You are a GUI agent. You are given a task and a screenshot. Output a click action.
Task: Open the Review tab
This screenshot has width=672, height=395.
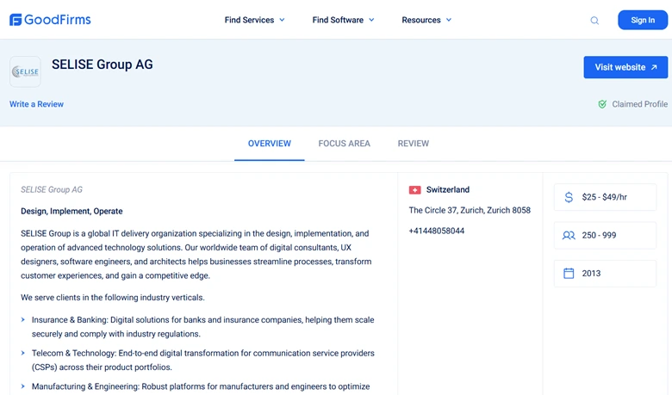click(414, 144)
